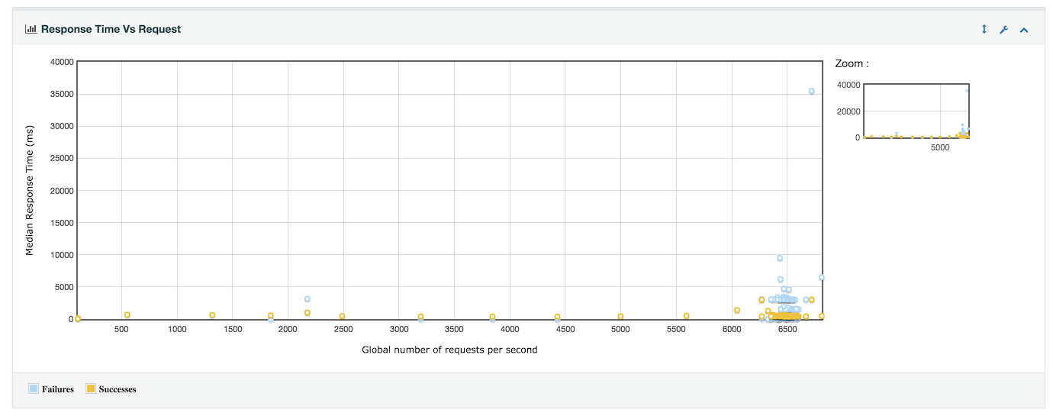The height and width of the screenshot is (416, 1053).
Task: Click the bar chart icon in panel title
Action: (31, 29)
